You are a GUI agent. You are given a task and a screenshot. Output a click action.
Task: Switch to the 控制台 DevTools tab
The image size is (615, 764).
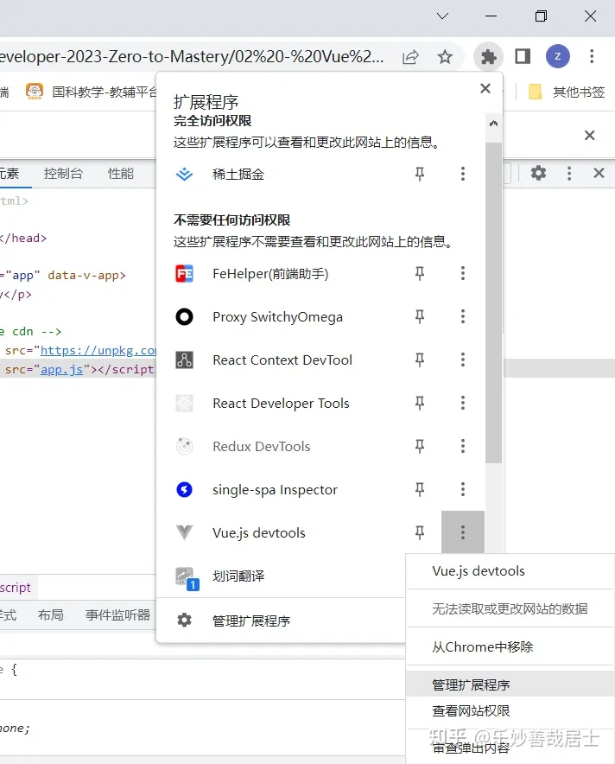pos(63,174)
